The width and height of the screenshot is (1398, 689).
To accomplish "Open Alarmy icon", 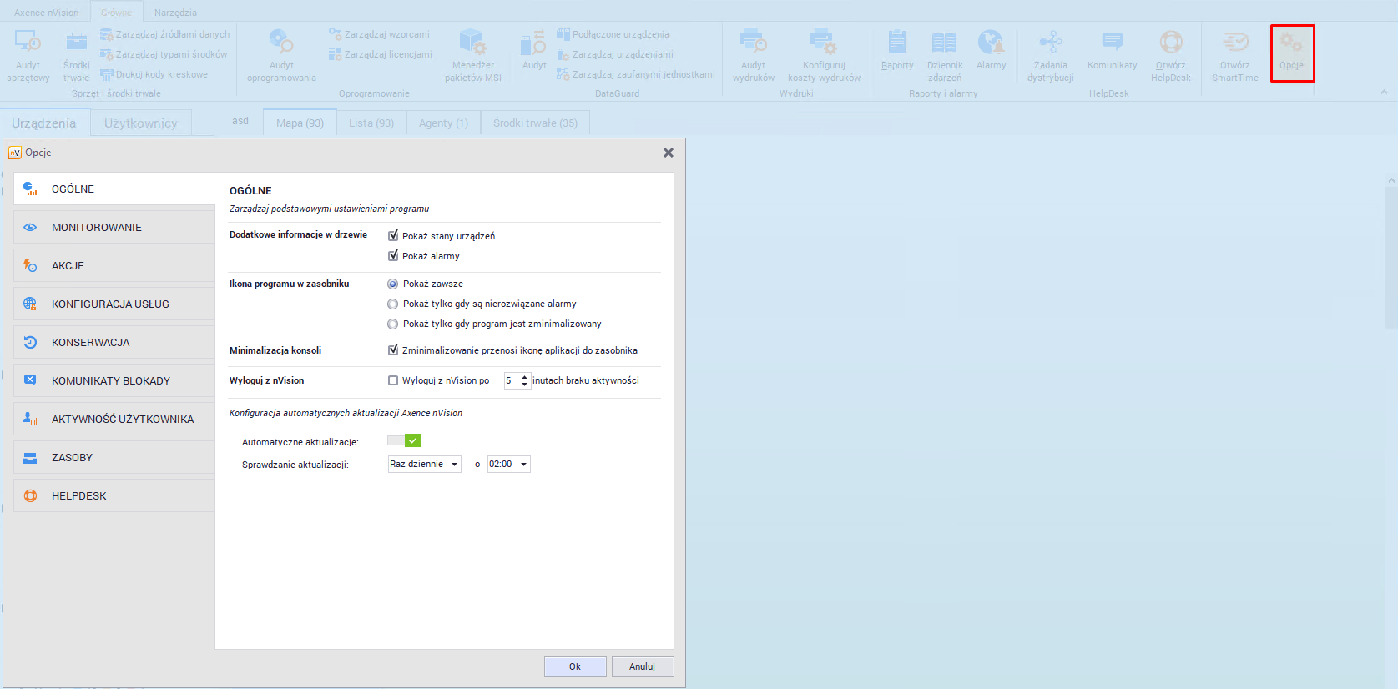I will (991, 50).
